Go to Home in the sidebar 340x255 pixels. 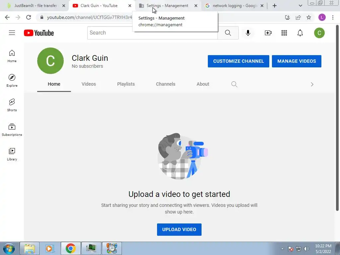12,56
